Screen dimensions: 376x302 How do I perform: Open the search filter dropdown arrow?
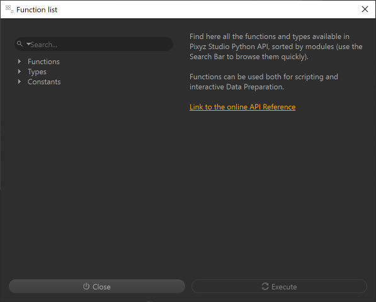28,44
